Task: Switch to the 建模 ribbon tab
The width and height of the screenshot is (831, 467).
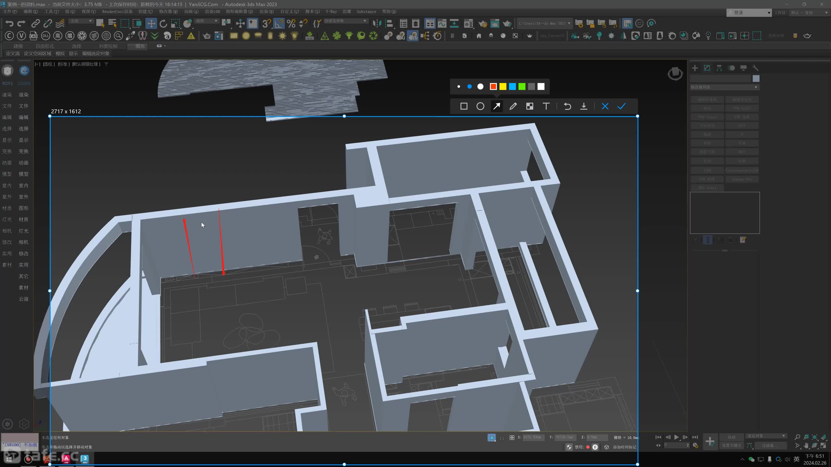Action: tap(18, 46)
